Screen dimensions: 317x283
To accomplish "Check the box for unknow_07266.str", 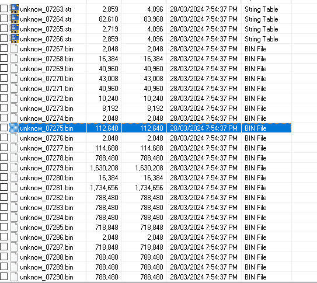I will pos(4,39).
